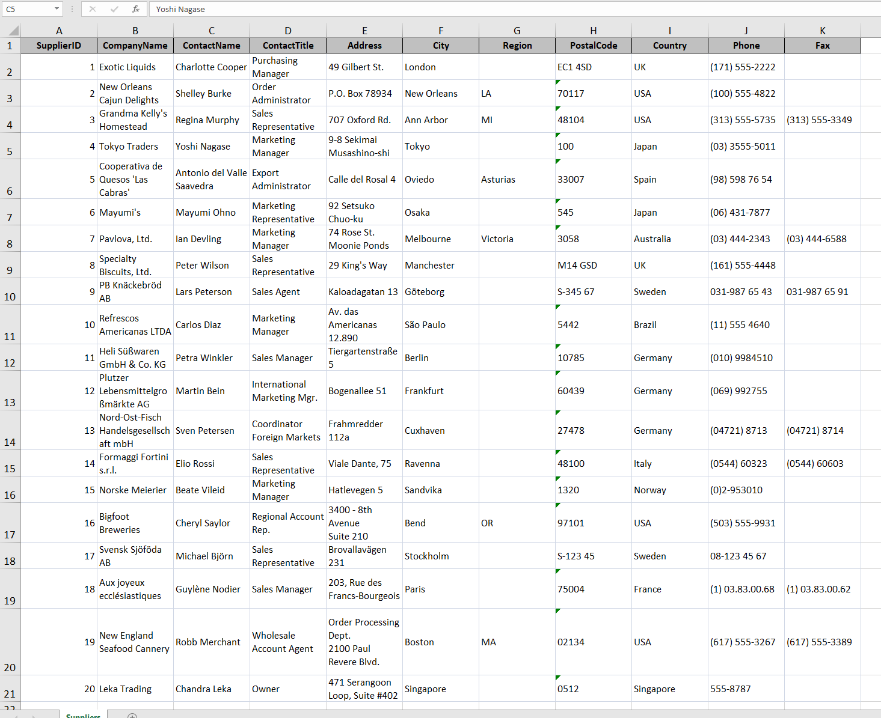
Task: Select the postal code EC1 4SD cell
Action: 594,67
